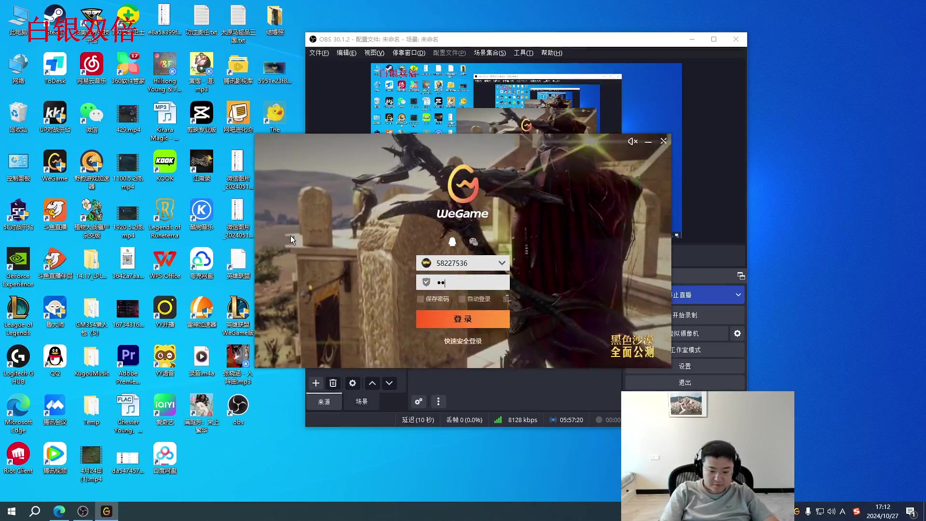Open virtual camera settings gear in OBS
Screen dimensions: 926x521
[x=737, y=333]
